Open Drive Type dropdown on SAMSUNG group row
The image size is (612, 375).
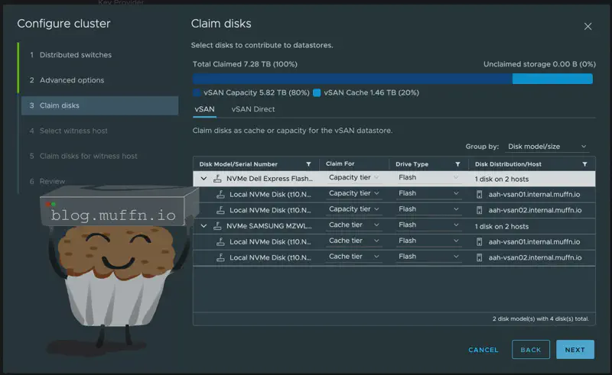pos(428,225)
